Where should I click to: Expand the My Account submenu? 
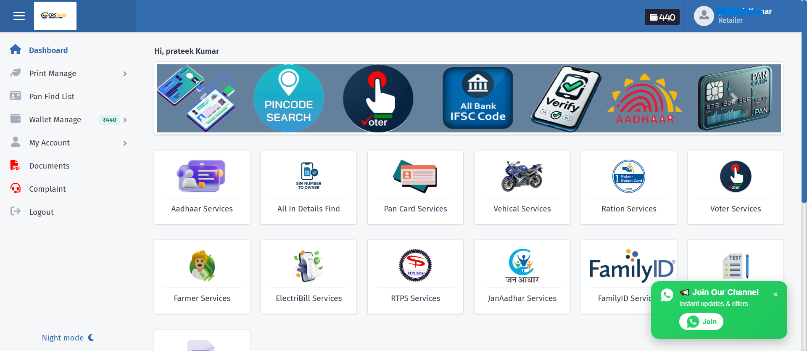(125, 143)
